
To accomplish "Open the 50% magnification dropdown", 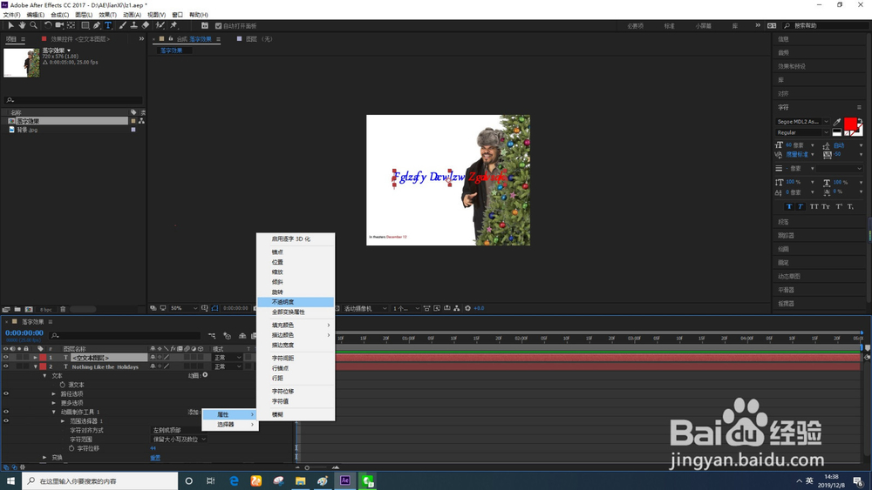I will [183, 308].
